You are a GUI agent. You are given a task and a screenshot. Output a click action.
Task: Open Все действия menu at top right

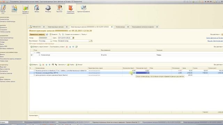[x=215, y=34]
